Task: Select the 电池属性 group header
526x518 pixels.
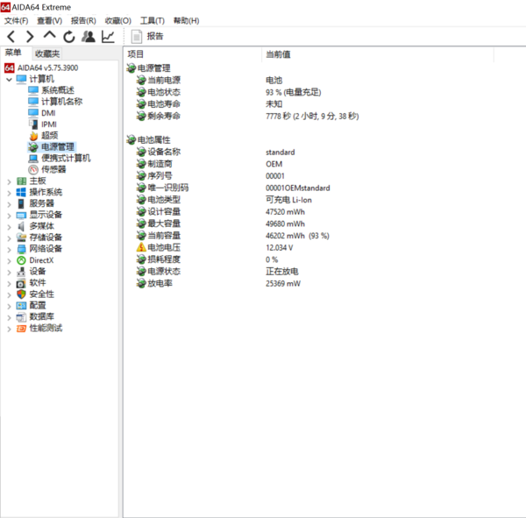Action: tap(154, 140)
